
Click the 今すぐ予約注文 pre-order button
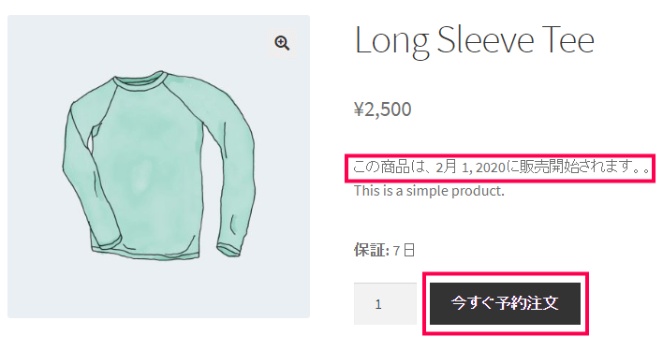tap(505, 303)
